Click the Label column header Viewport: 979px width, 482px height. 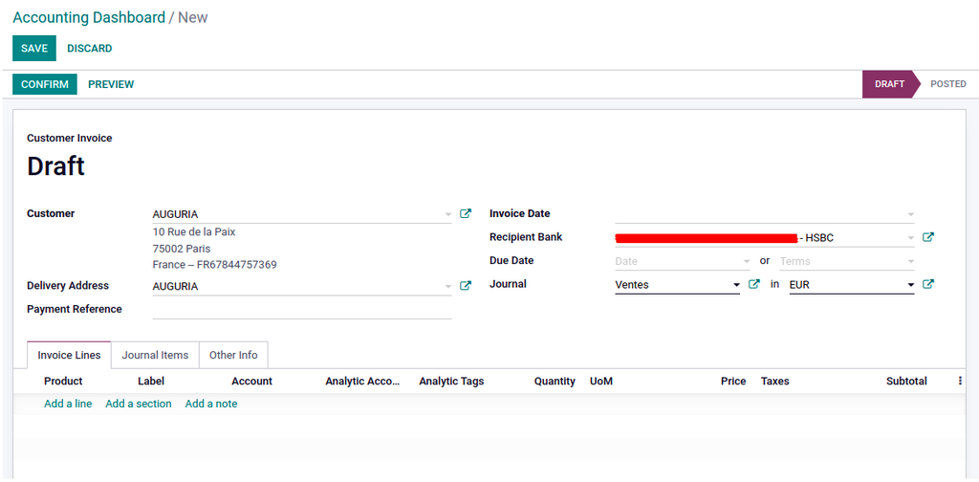point(151,381)
